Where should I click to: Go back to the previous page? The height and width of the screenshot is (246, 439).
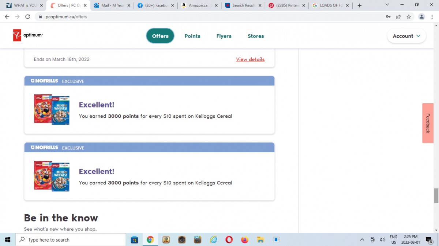[x=7, y=17]
